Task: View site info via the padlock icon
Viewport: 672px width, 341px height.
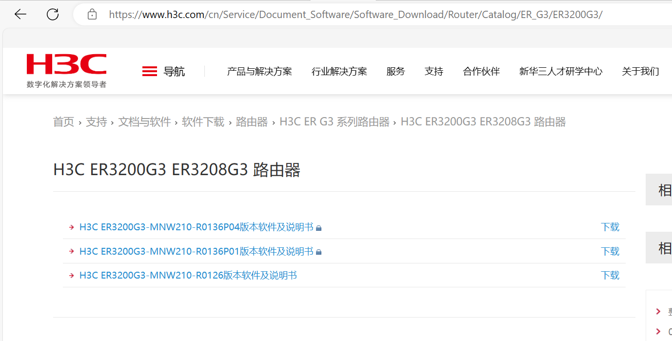Action: [x=92, y=15]
